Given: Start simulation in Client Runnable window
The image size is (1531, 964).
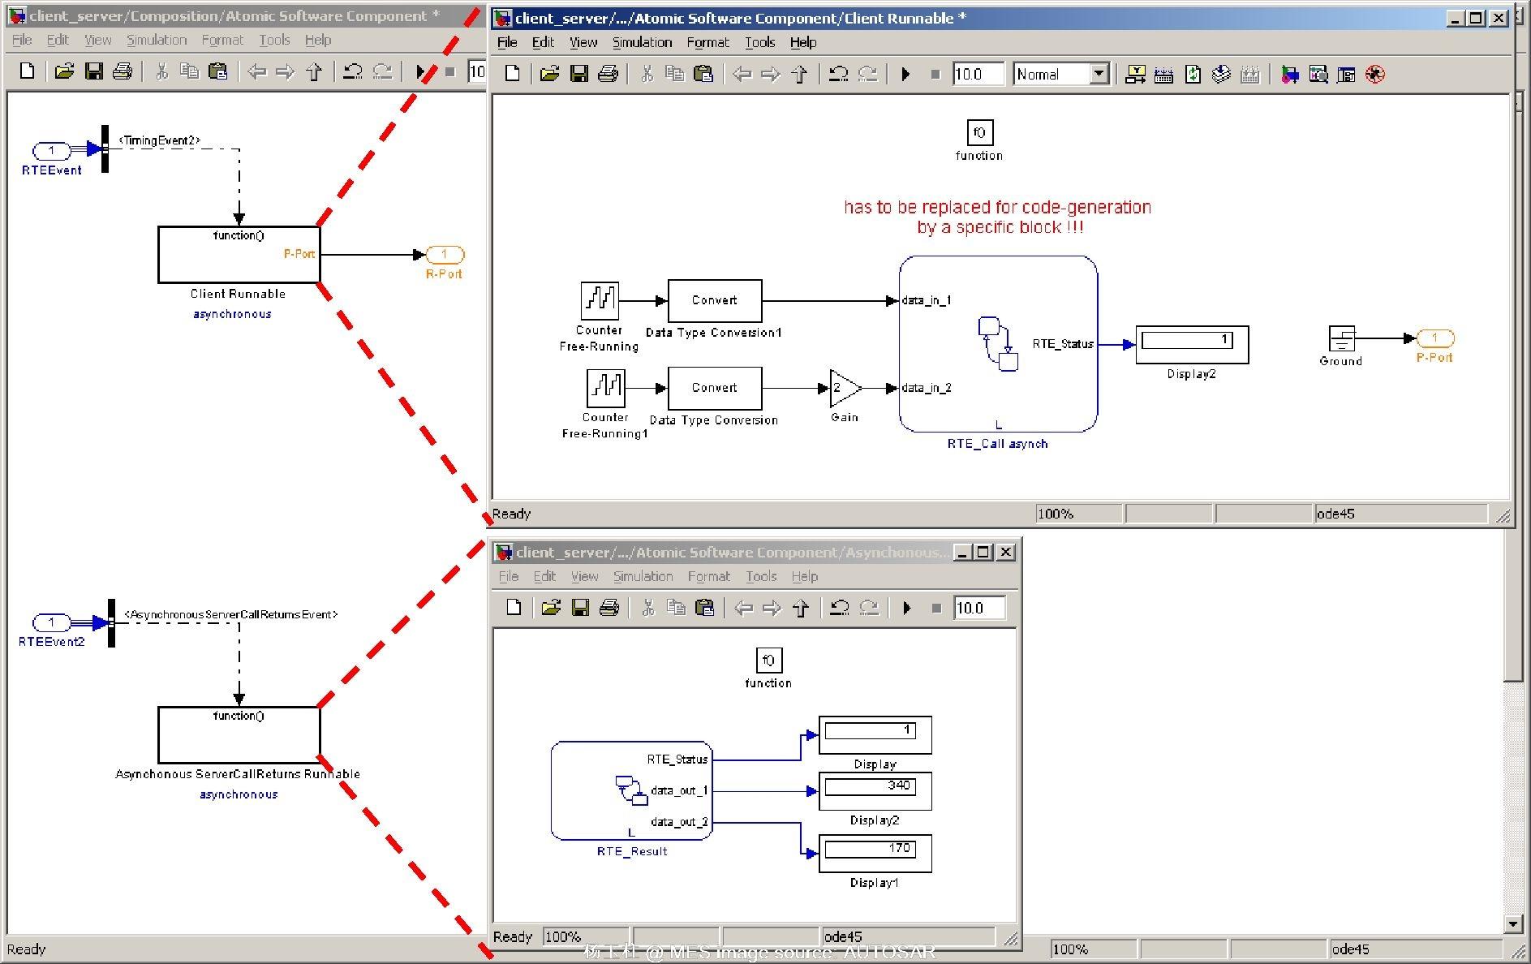Looking at the screenshot, I should tap(905, 75).
